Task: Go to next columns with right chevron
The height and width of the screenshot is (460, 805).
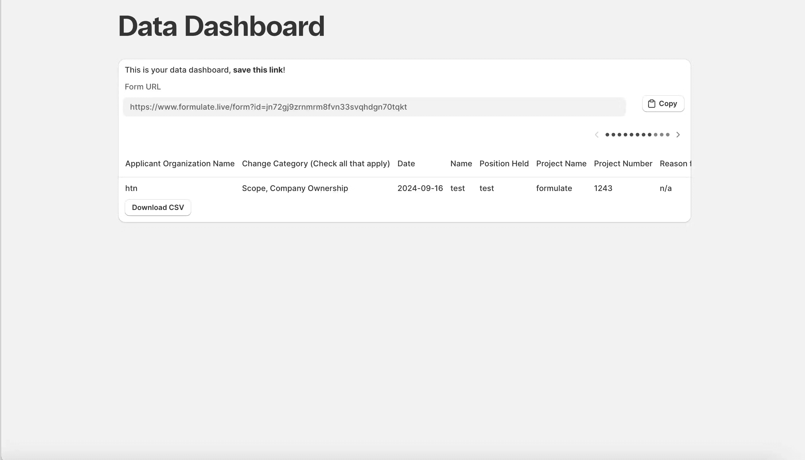Action: click(x=678, y=135)
